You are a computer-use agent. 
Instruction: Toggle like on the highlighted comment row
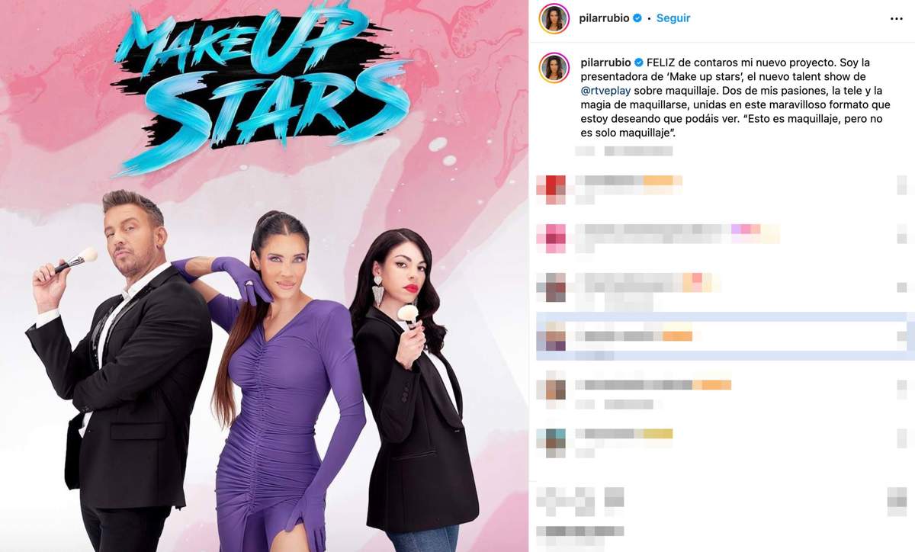pos(903,335)
